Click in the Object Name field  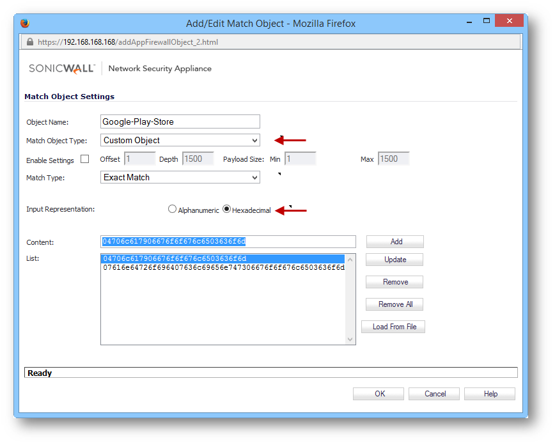coord(180,121)
